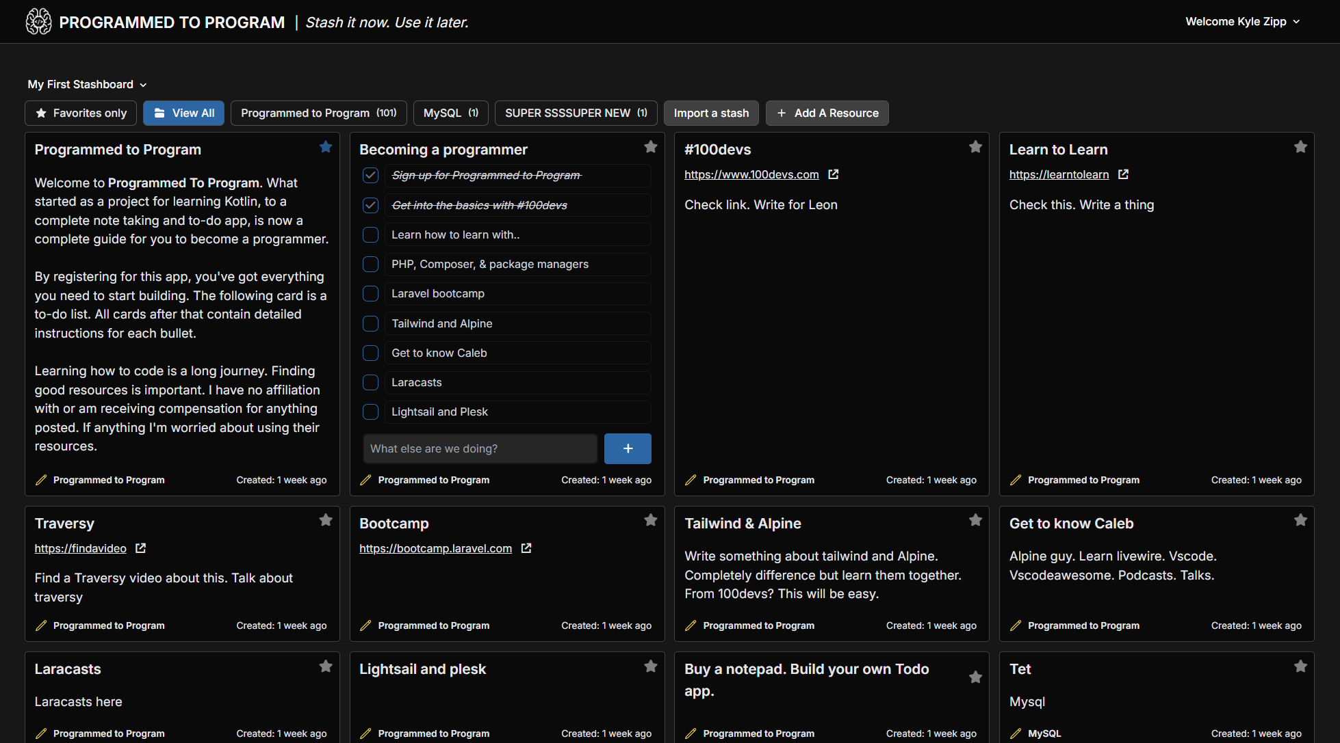
Task: Open https://bootcamp.laravel.com link
Action: (x=435, y=548)
